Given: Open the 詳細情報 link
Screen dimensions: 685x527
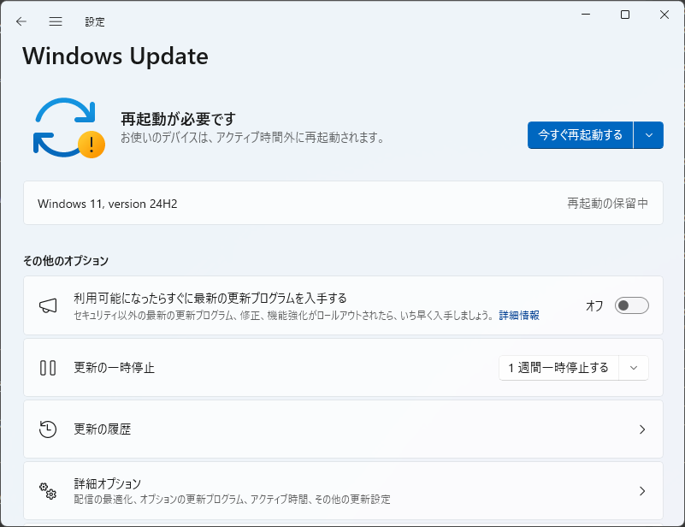Looking at the screenshot, I should pos(519,316).
